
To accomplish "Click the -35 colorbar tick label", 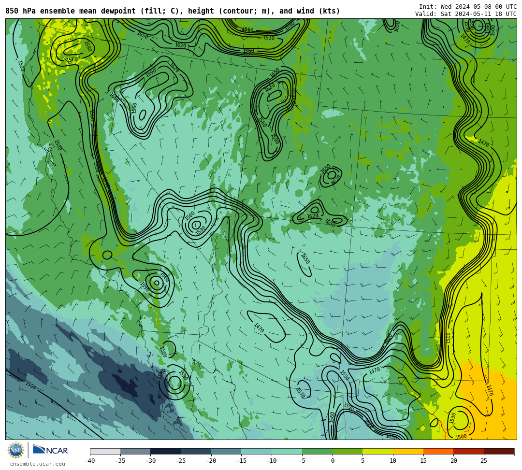I will coord(120,461).
